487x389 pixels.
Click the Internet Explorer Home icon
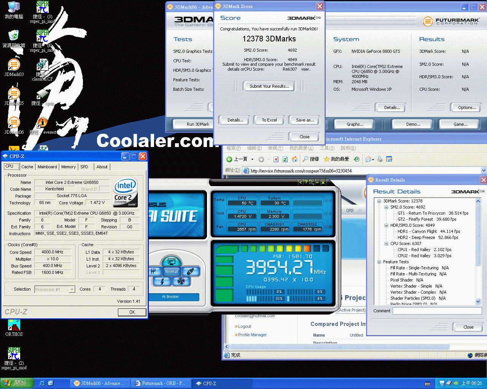pyautogui.click(x=294, y=159)
